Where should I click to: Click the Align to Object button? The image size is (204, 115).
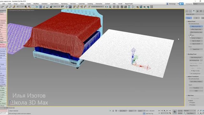coord(196,41)
